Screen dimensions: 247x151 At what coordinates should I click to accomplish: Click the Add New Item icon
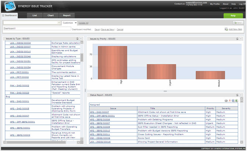click(x=226, y=29)
